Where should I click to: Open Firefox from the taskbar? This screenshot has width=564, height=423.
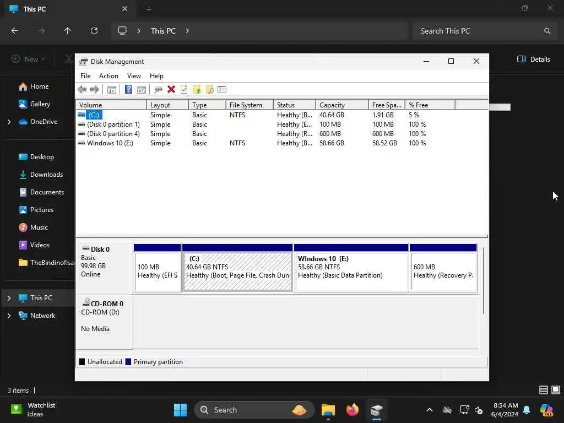click(x=352, y=410)
